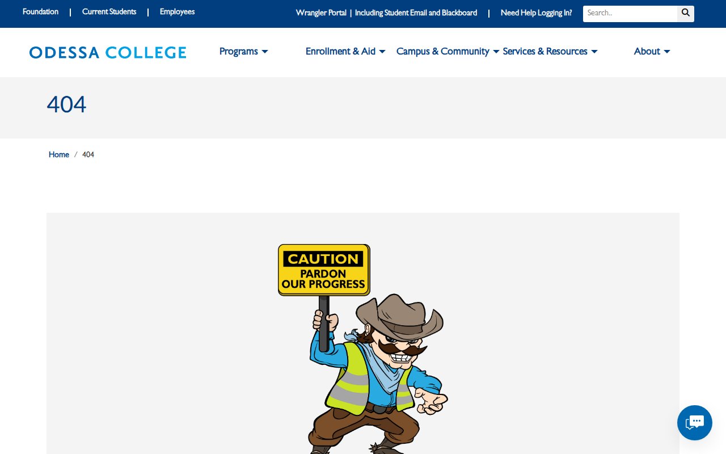Open the live chat bubble icon

[695, 423]
